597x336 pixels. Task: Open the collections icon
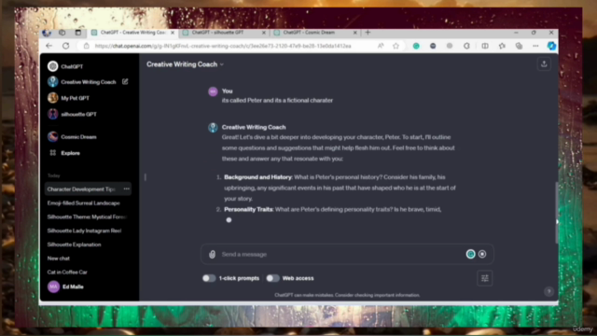tap(519, 46)
